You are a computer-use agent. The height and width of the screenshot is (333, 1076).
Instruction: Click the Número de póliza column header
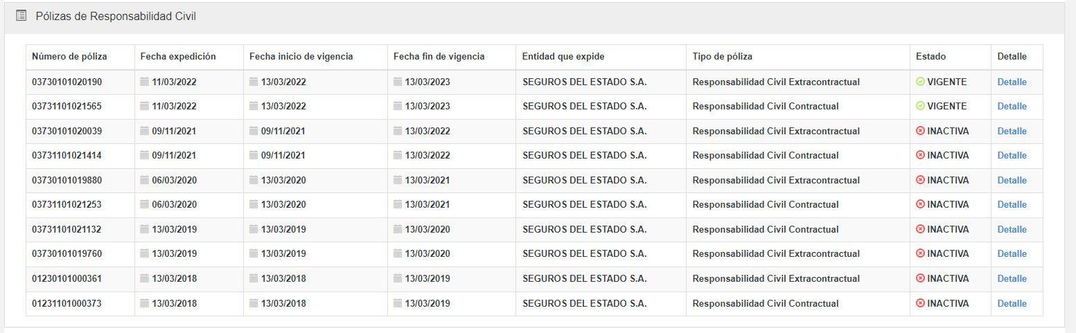[x=69, y=57]
